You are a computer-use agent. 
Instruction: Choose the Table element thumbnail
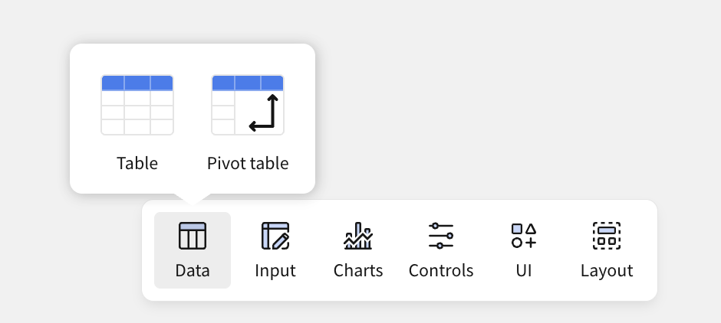pyautogui.click(x=137, y=105)
